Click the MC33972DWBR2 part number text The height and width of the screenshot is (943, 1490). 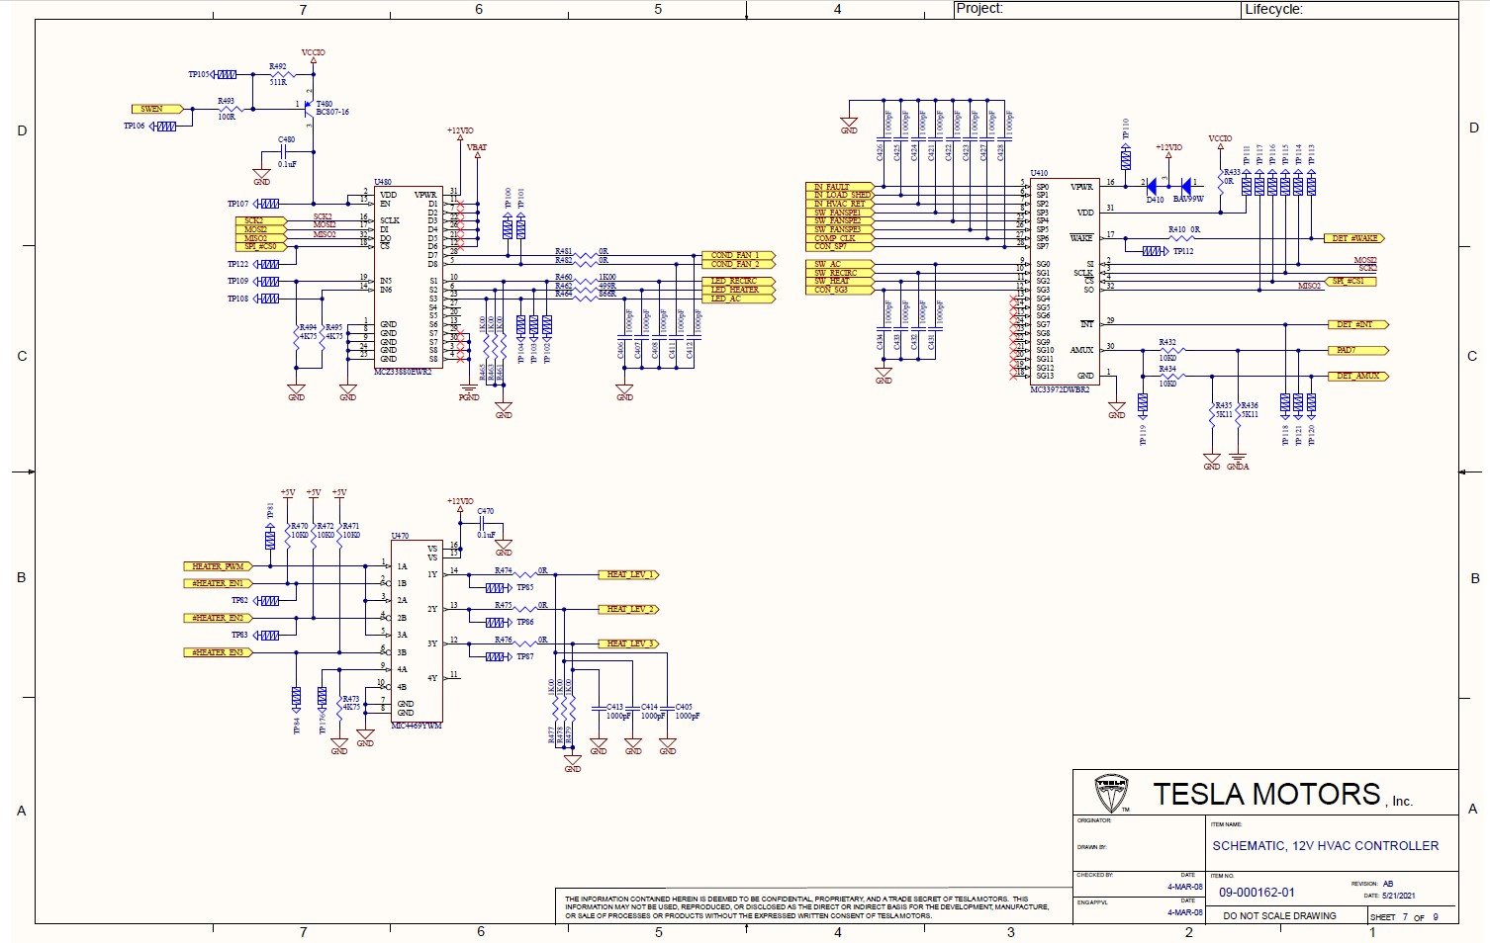click(x=1060, y=389)
